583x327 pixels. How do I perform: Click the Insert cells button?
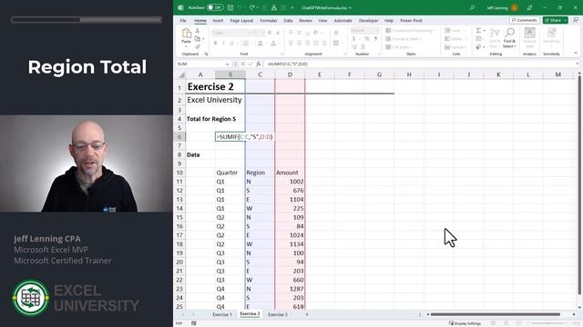455,30
